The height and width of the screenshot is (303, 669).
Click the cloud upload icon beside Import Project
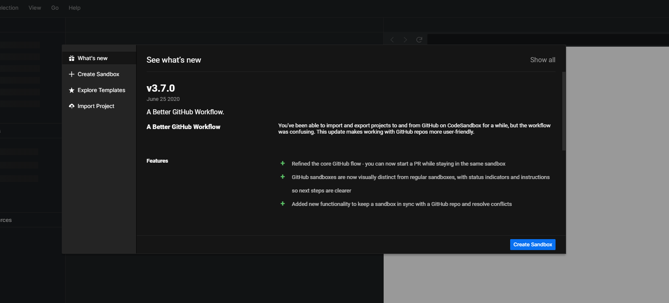(x=71, y=106)
